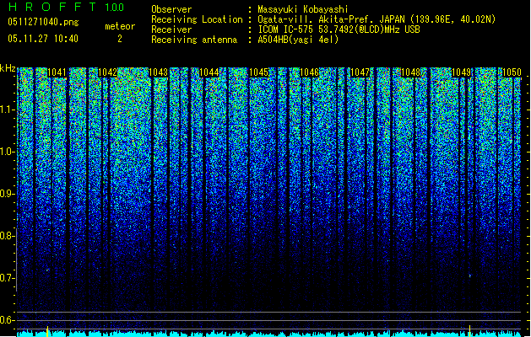This screenshot has height=337, width=531.
Task: Select the filename 0511271040.png
Action: (43, 22)
